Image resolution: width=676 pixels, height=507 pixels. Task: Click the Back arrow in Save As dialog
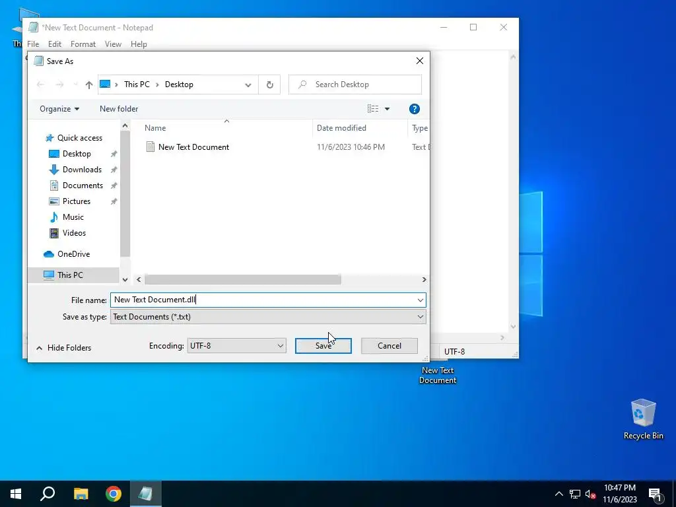tap(40, 84)
